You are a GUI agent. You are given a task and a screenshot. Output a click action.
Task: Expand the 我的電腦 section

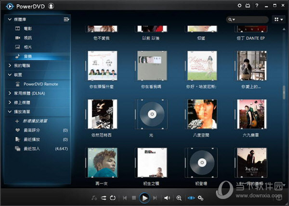click(10, 65)
